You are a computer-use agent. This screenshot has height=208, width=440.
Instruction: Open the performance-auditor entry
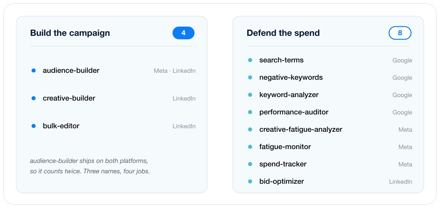pos(330,112)
